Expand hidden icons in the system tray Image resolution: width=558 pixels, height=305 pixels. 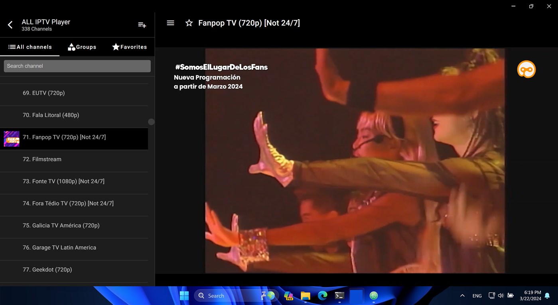pyautogui.click(x=462, y=295)
